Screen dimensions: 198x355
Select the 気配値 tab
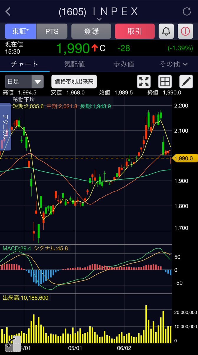[74, 64]
